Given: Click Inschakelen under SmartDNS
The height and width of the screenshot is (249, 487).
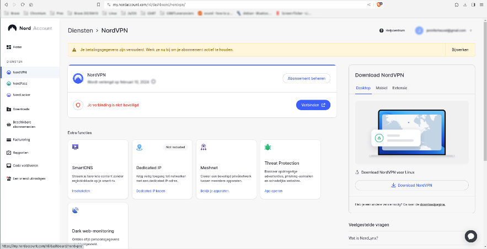Looking at the screenshot, I should coord(81,191).
